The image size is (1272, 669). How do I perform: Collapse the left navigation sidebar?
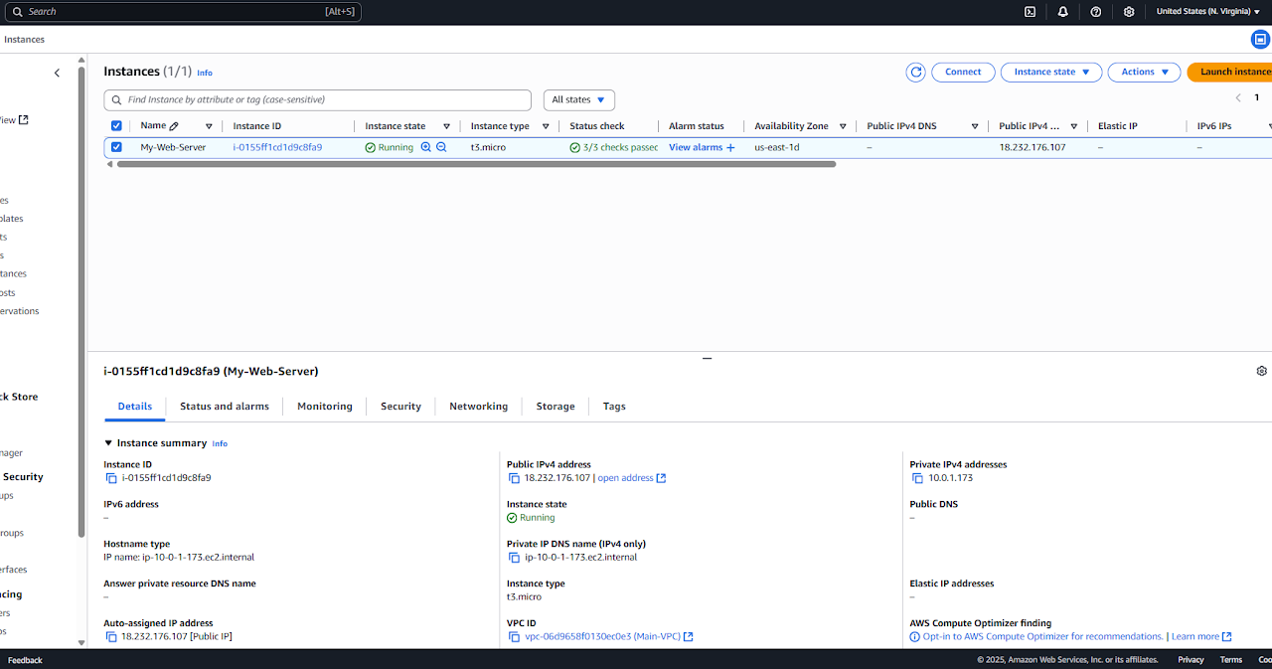[57, 73]
